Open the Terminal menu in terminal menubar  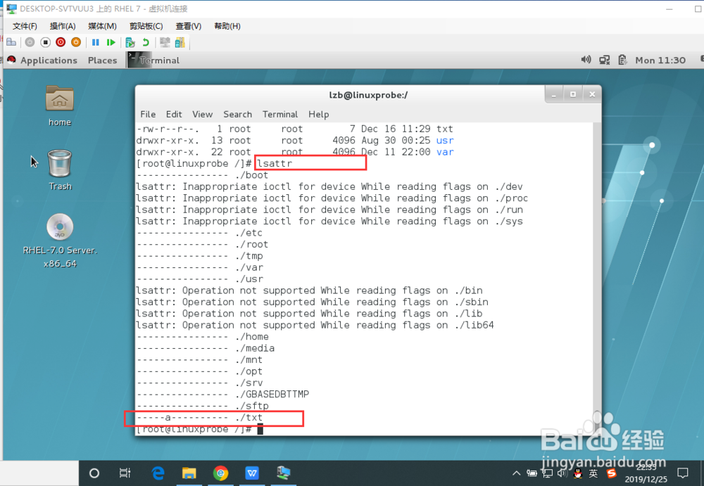(x=280, y=115)
